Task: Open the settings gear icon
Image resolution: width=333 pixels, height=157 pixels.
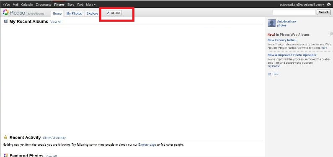Action: pyautogui.click(x=329, y=5)
